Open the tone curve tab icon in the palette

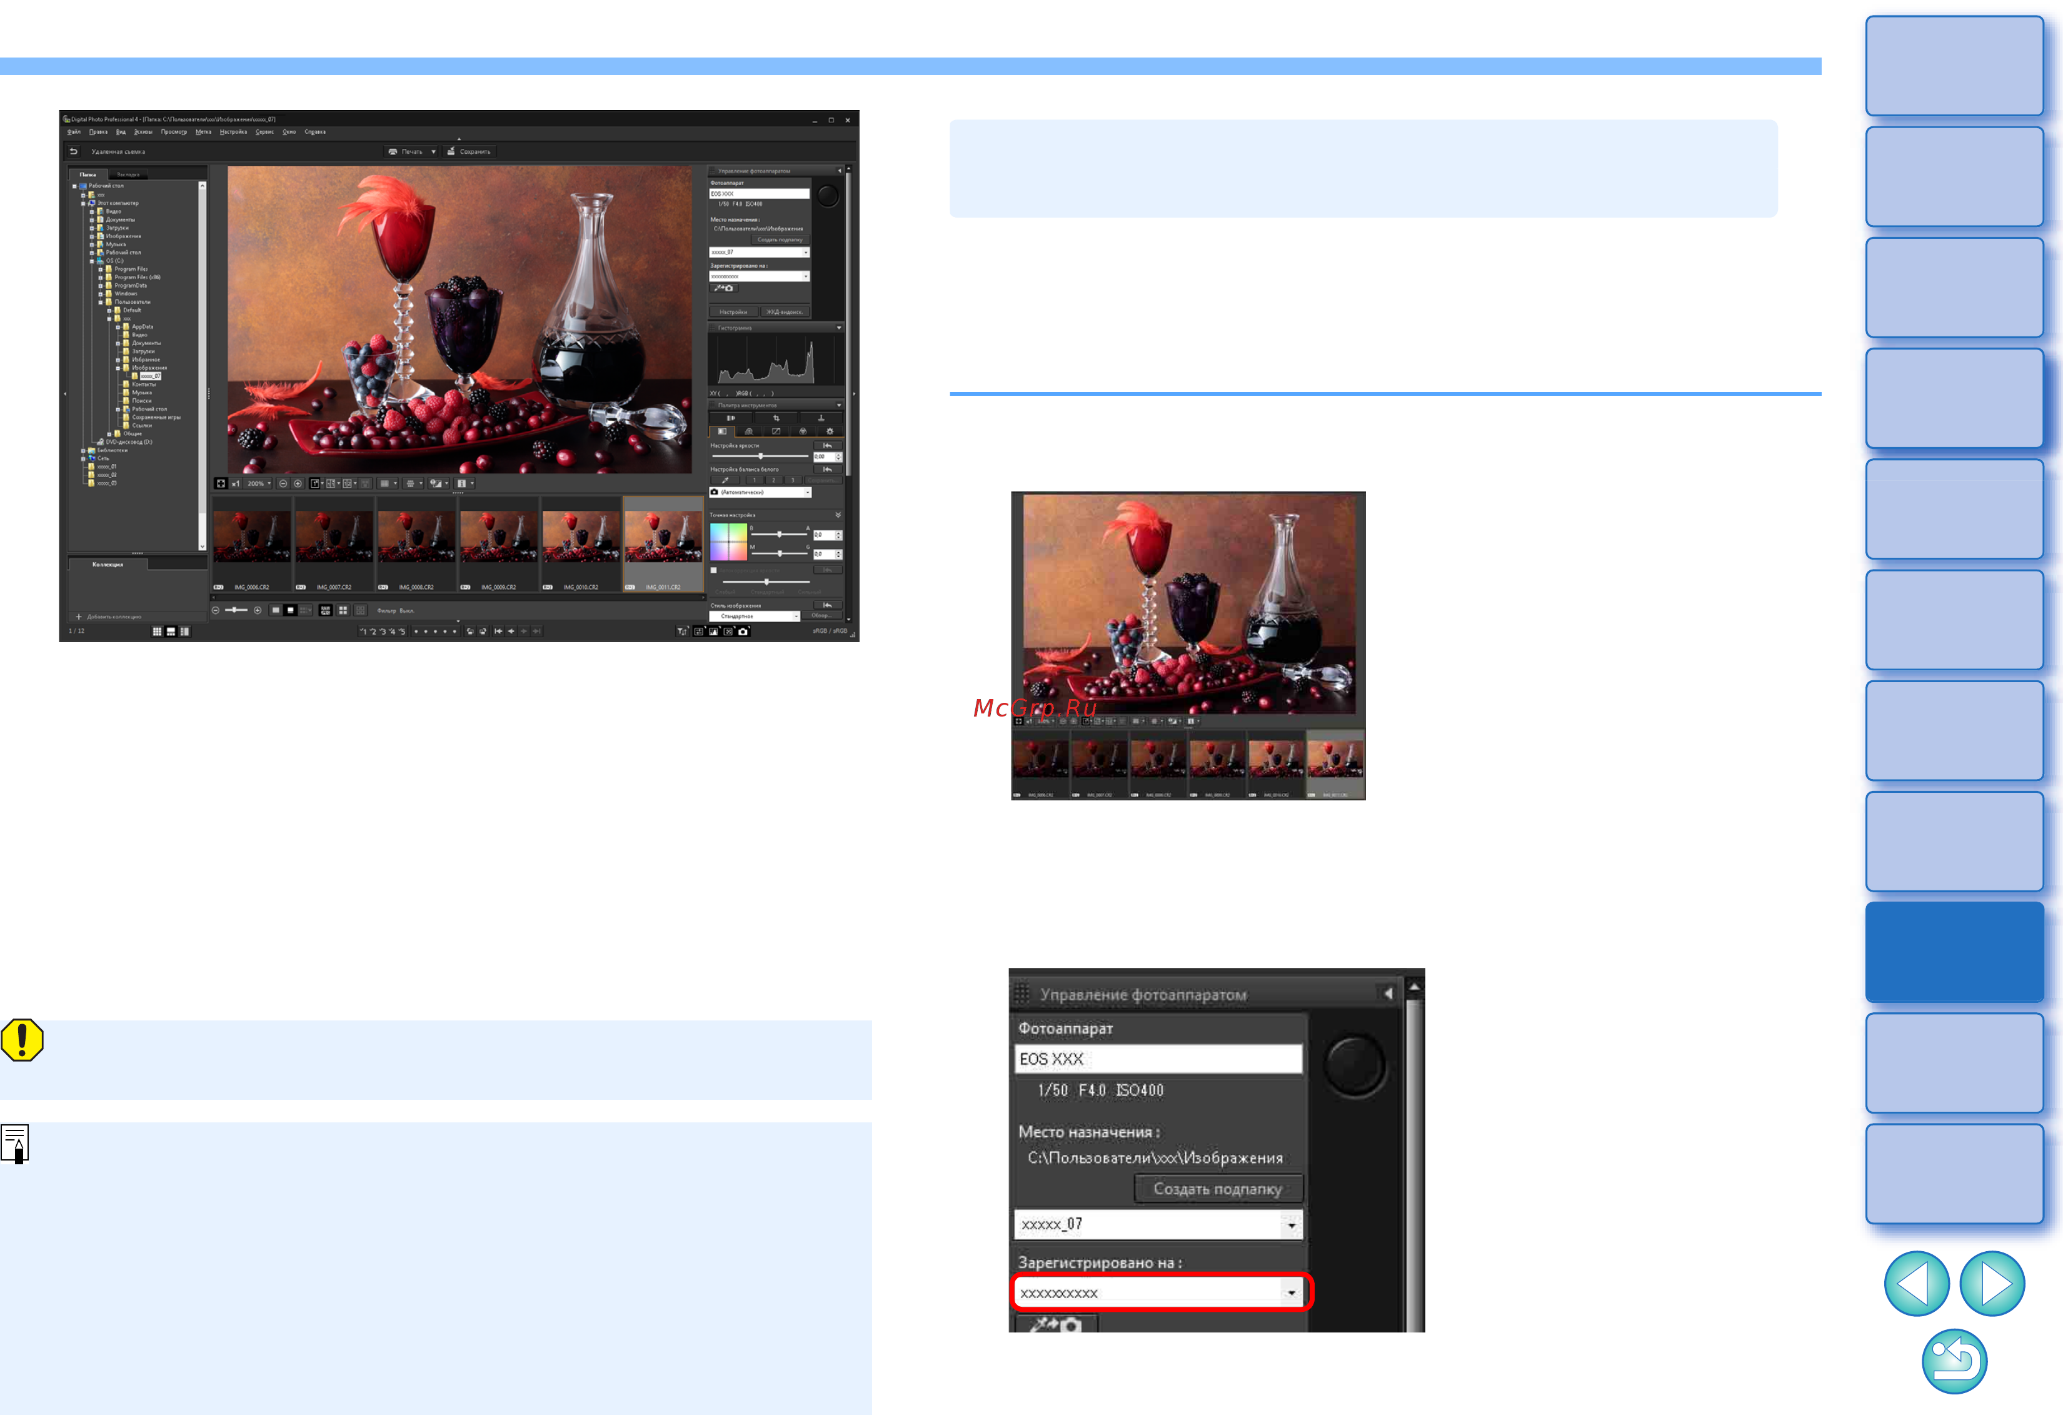point(776,431)
